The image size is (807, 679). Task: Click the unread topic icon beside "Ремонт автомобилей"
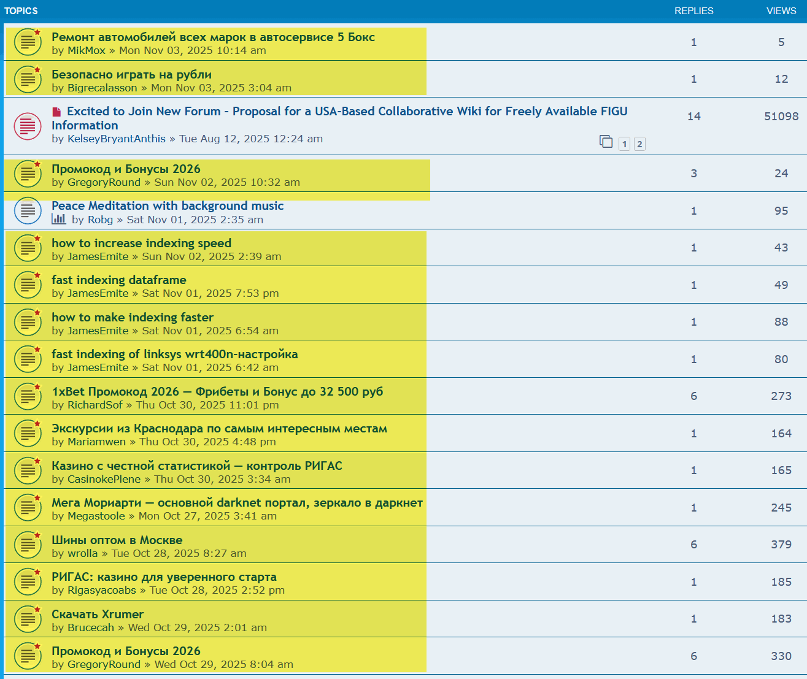point(28,42)
